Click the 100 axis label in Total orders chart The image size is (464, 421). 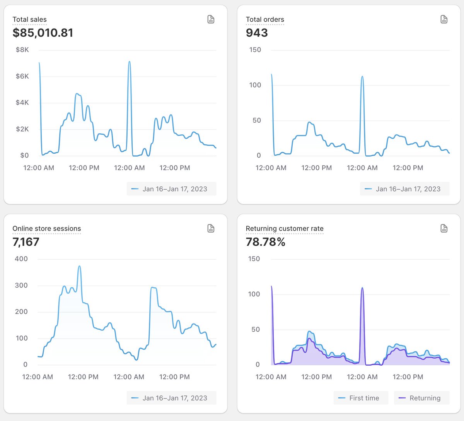click(255, 85)
